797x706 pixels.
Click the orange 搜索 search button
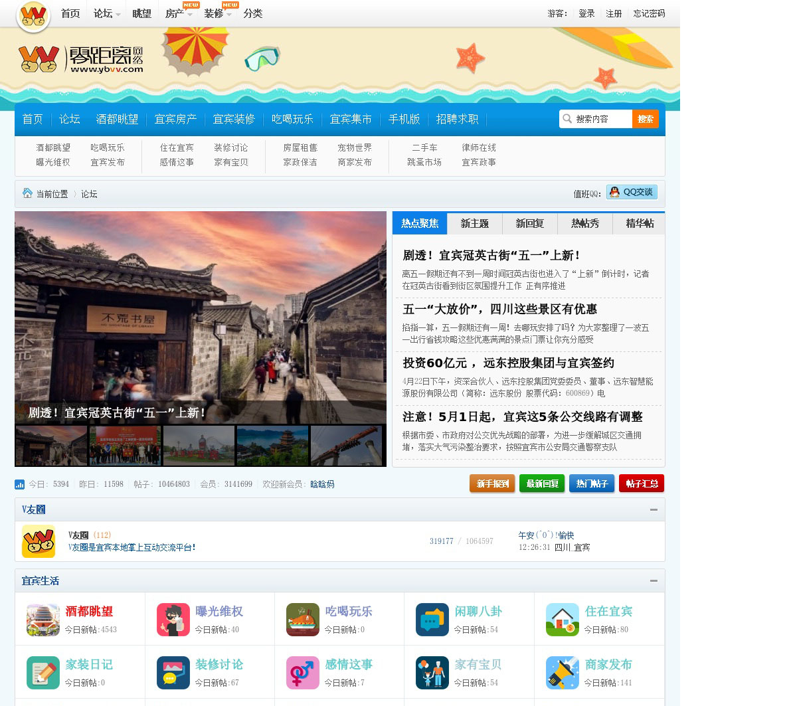[645, 119]
